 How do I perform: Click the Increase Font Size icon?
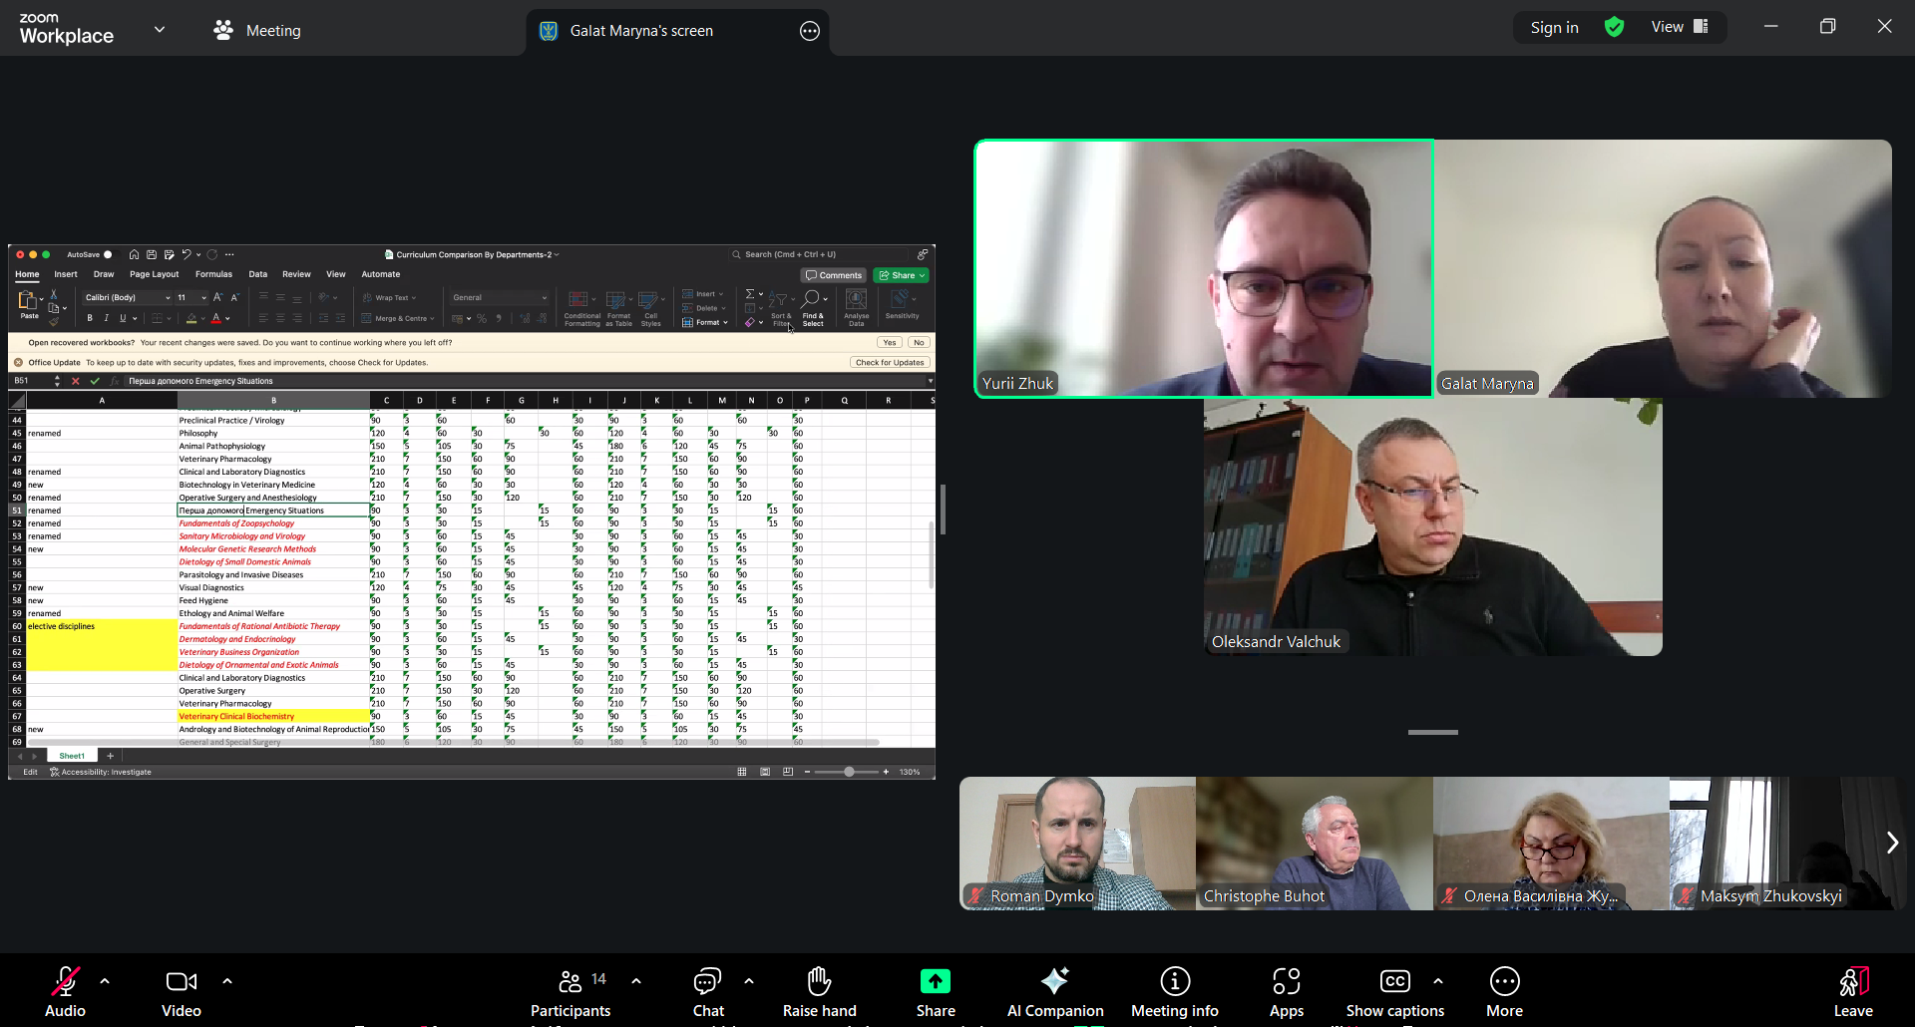[217, 297]
